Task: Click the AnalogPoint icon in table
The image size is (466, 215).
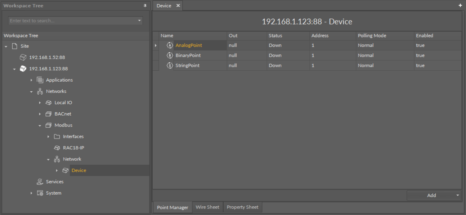Action: [x=170, y=45]
